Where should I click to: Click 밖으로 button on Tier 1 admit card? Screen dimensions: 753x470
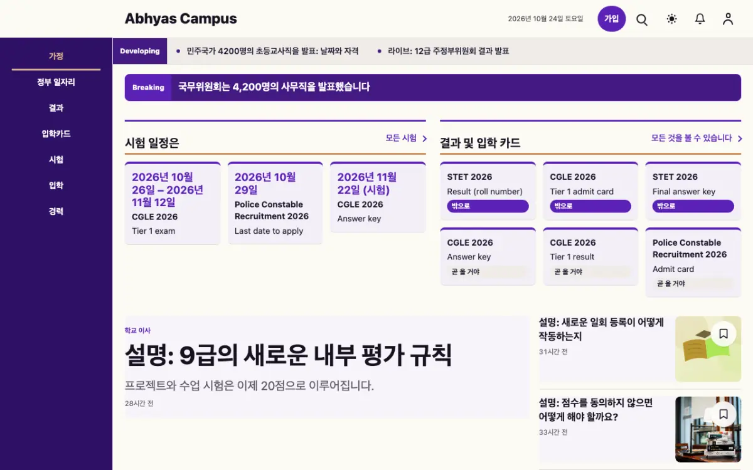pos(590,206)
